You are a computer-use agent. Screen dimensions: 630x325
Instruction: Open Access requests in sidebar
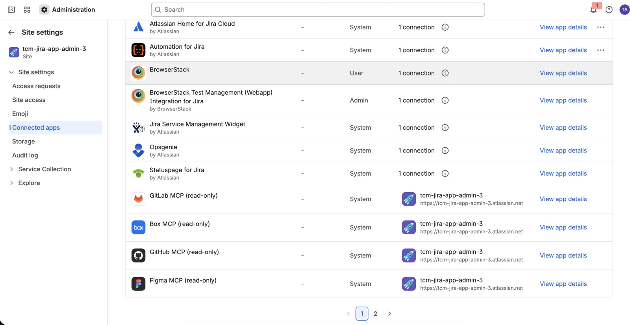click(36, 86)
